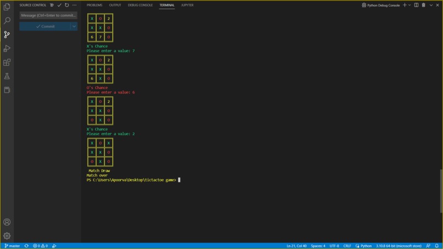Click CRLF end-of-line setting

[347, 246]
